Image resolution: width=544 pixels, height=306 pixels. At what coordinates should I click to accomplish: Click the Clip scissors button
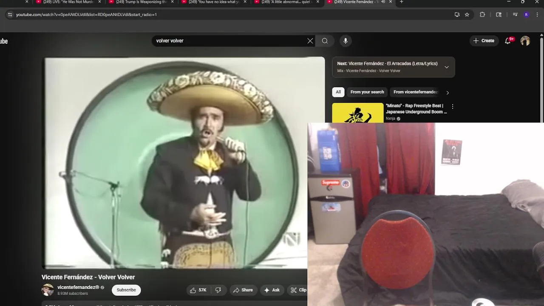point(297,290)
